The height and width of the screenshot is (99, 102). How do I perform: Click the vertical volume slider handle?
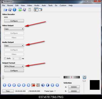pos(84,81)
